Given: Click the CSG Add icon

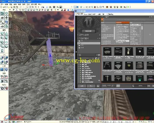Looking at the screenshot, I should [x=2, y=58].
